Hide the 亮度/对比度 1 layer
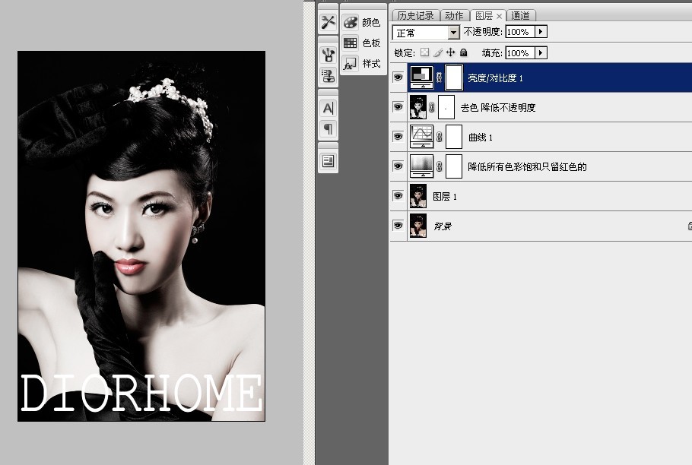692x465 pixels. tap(398, 77)
